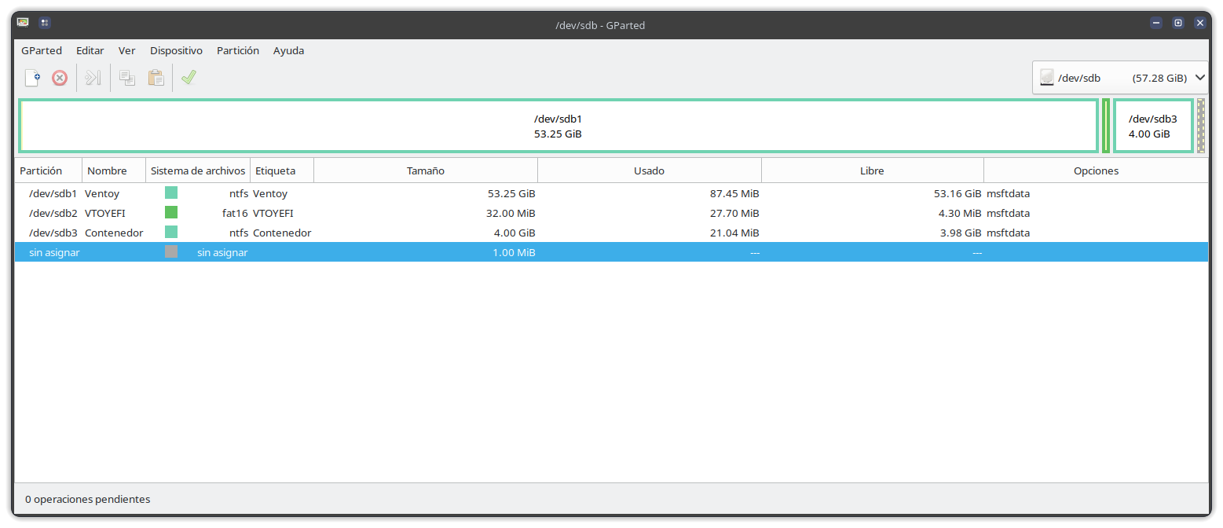
Task: Open the /dev/sdb device dropdown arrow
Action: [1199, 78]
